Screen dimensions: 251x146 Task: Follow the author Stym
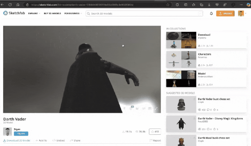(x=21, y=133)
